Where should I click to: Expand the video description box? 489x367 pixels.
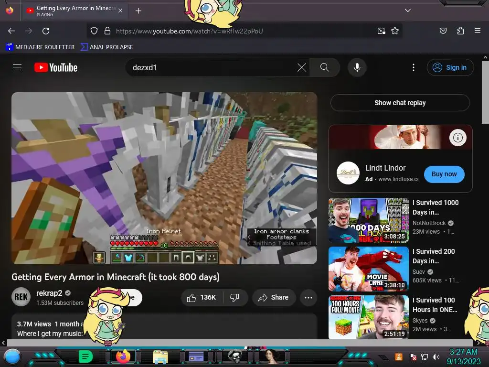coord(164,326)
